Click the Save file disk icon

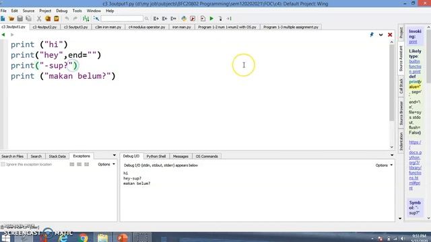pos(20,18)
